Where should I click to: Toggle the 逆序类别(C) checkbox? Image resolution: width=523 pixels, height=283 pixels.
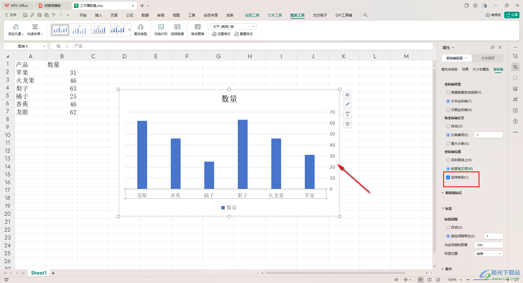tap(448, 177)
